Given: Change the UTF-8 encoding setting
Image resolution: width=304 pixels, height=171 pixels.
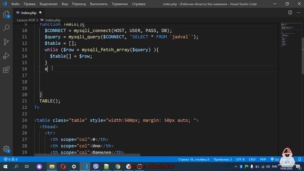Looking at the screenshot, I should click(240, 160).
